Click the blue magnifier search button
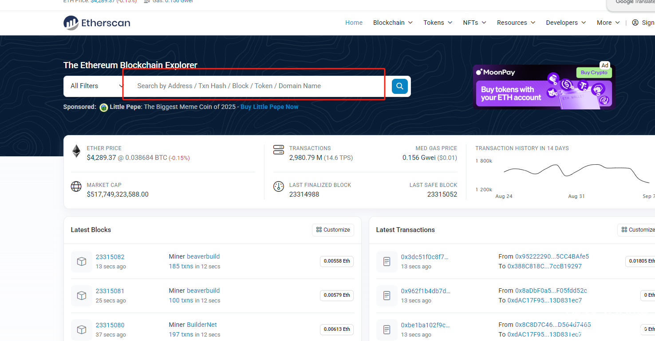The image size is (655, 341). click(x=399, y=86)
